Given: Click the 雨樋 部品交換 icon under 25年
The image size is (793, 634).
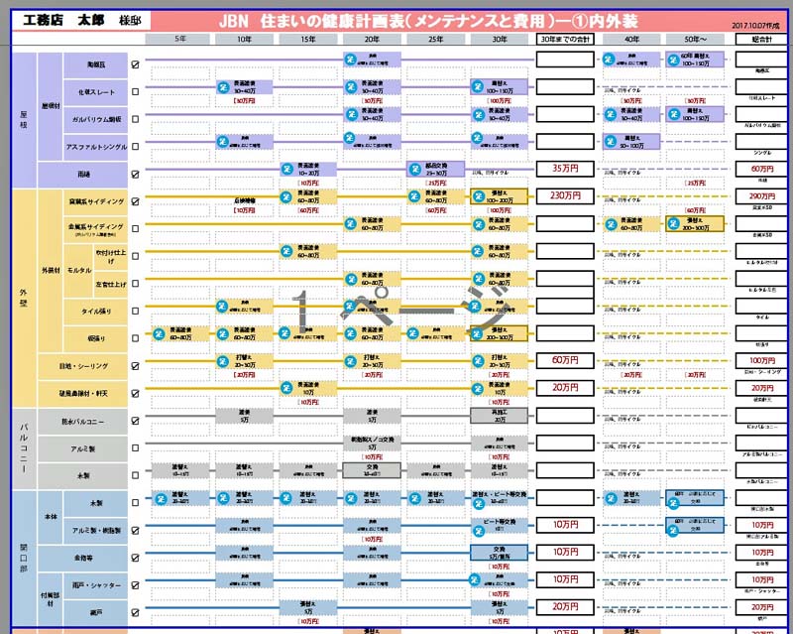Looking at the screenshot, I should point(414,170).
